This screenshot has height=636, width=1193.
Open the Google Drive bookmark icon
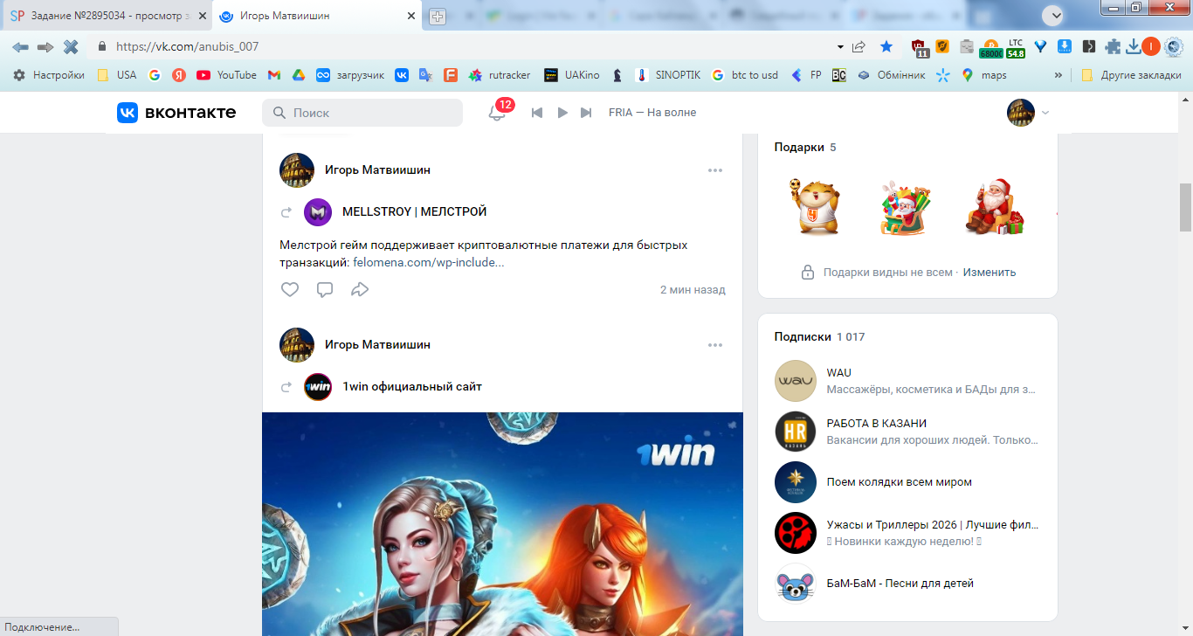point(298,75)
